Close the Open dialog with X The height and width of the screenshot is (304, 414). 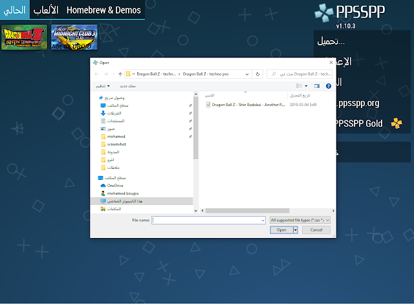pyautogui.click(x=331, y=63)
